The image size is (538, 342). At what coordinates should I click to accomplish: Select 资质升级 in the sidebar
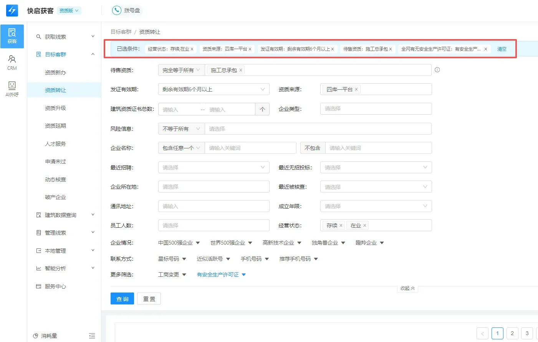coord(55,108)
